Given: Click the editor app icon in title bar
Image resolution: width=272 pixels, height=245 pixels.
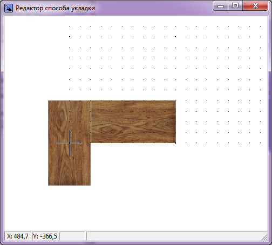Looking at the screenshot, I should 9,8.
